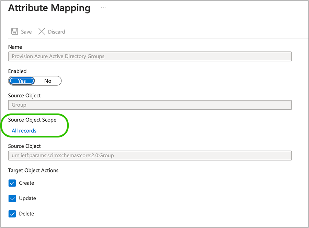Toggle the Update checkbox
309x228 pixels.
[12, 199]
